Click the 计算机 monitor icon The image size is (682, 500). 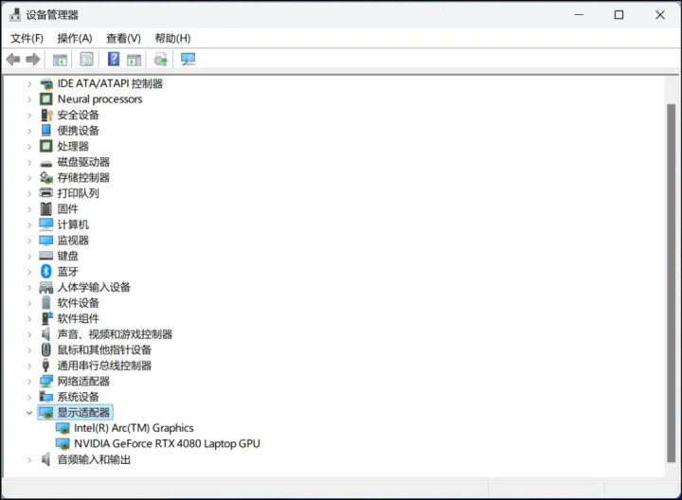(x=46, y=224)
